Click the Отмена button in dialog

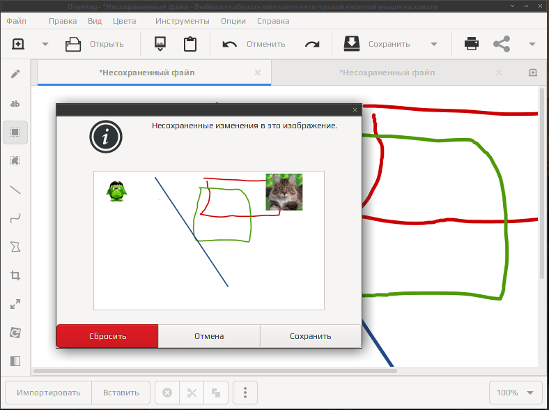point(209,336)
